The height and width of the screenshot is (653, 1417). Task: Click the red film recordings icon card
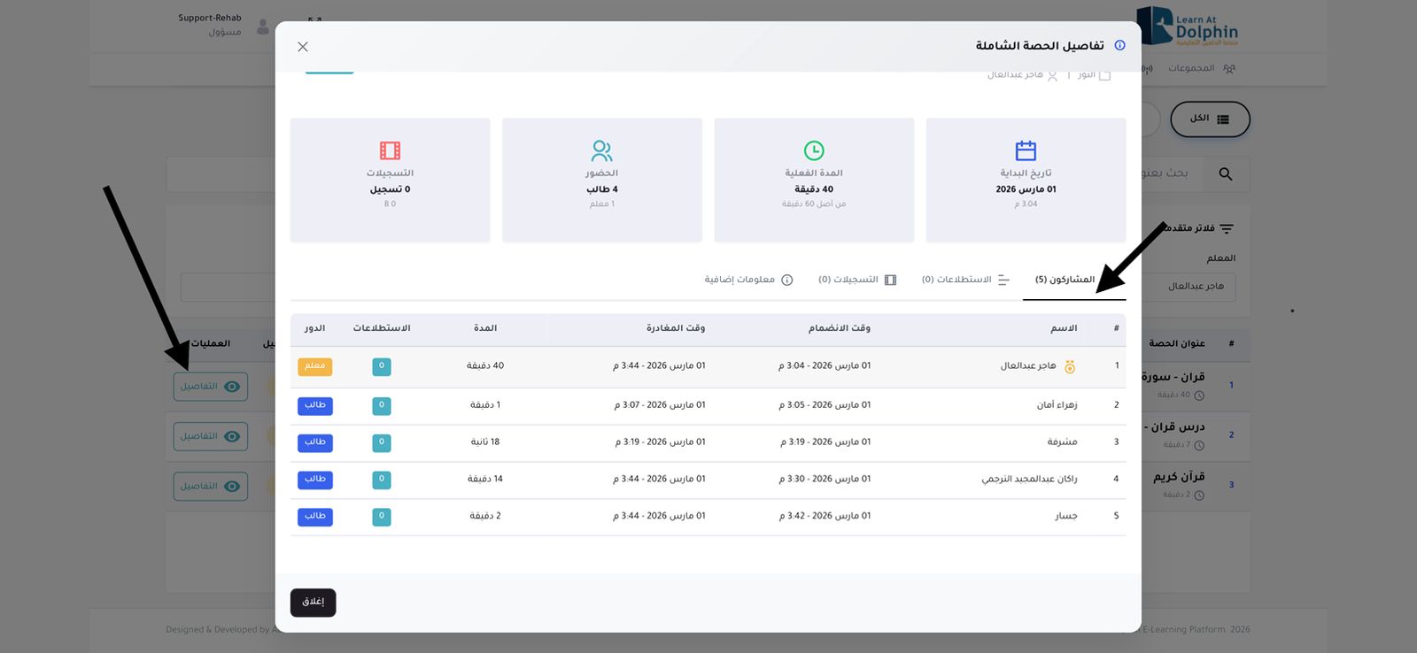click(x=390, y=150)
